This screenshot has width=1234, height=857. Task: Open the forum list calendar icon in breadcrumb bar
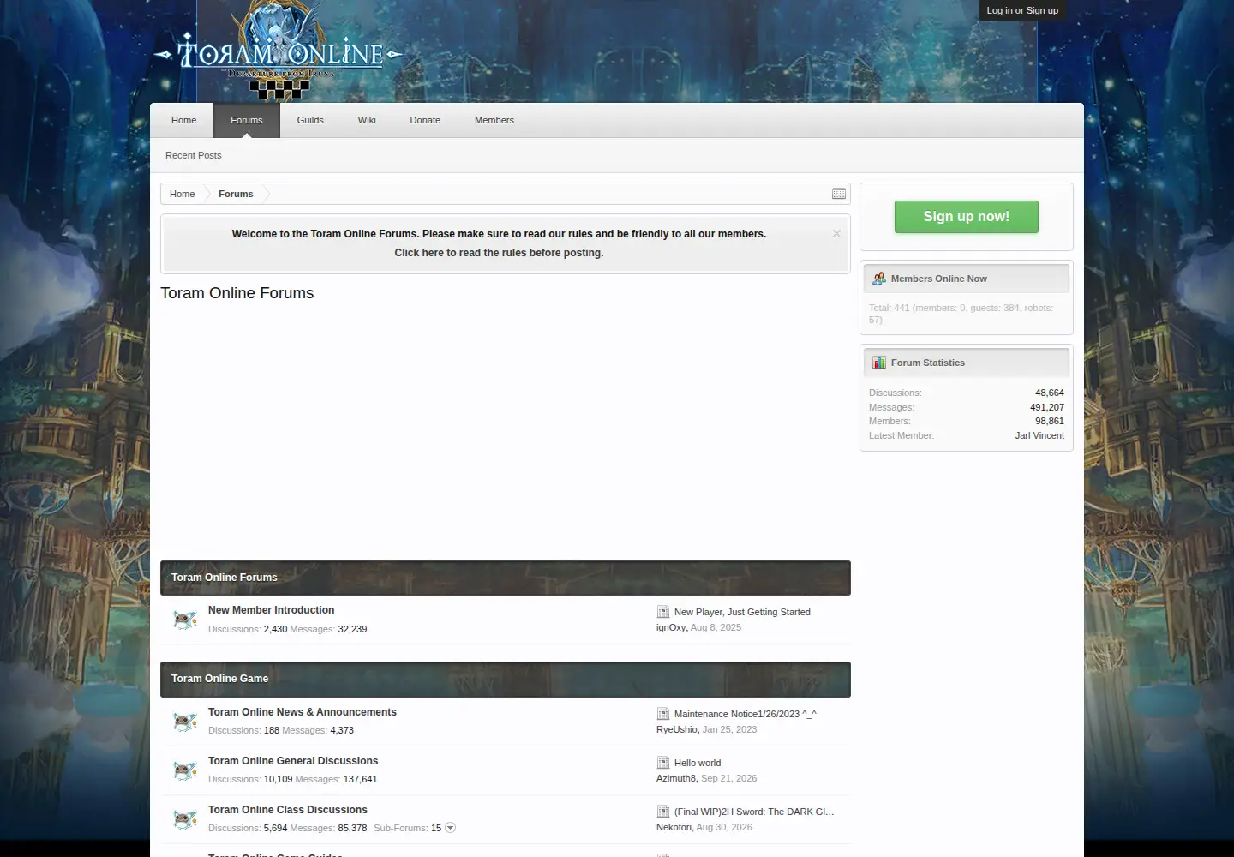[x=839, y=194]
